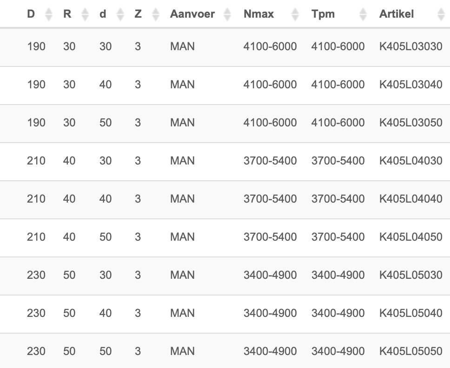Select article K405L05030

click(410, 276)
